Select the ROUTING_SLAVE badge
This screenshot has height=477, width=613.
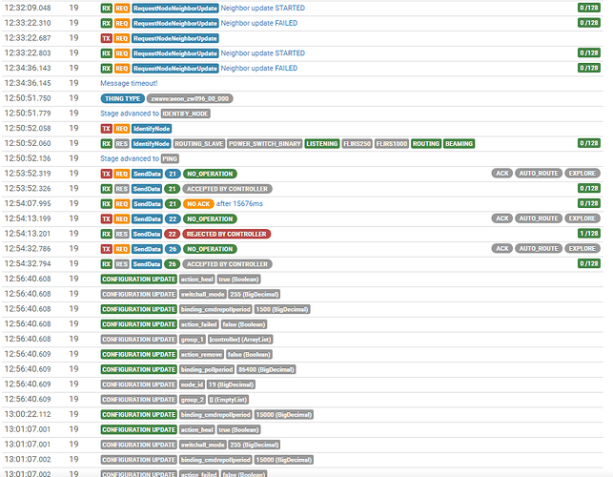[199, 144]
